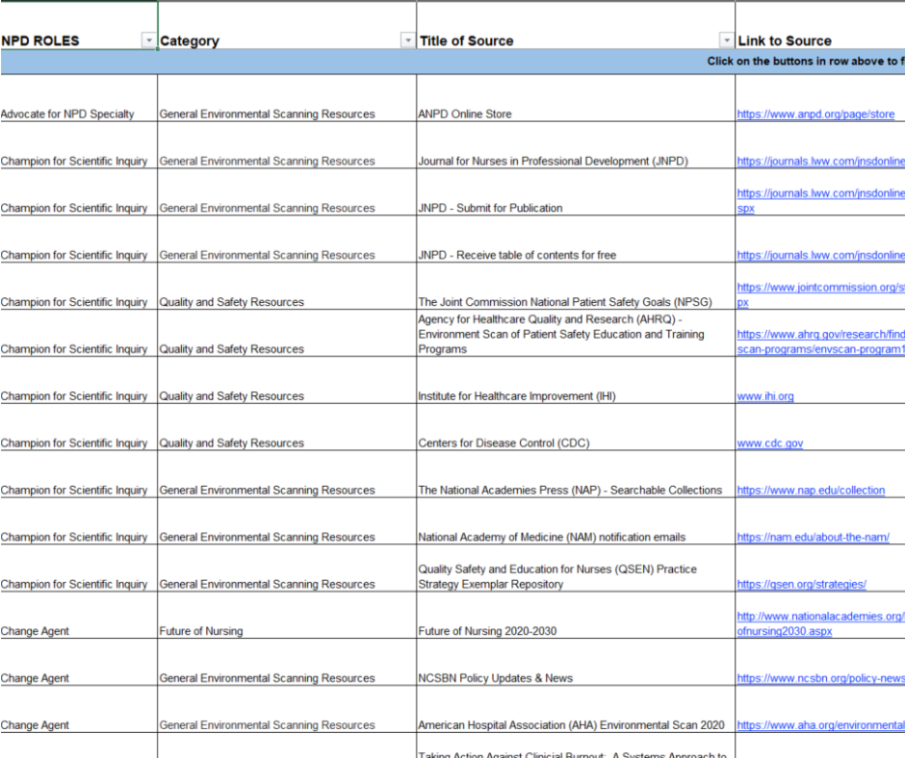Select the AHA Environmental Scan 2020 cell
The height and width of the screenshot is (758, 905).
coord(576,710)
